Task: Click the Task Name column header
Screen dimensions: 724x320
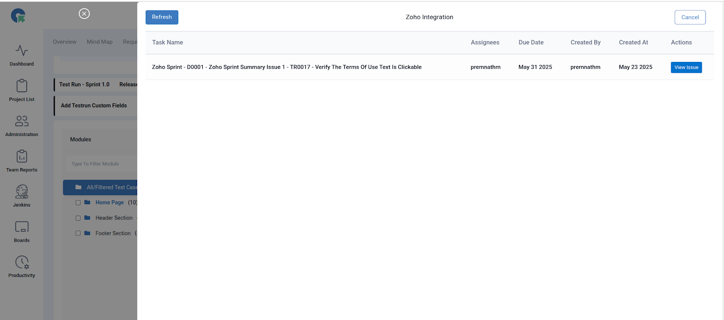Action: tap(167, 42)
